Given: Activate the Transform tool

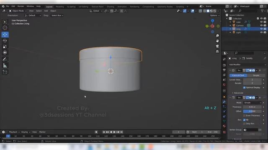Looking at the screenshot, I should coord(5,52).
